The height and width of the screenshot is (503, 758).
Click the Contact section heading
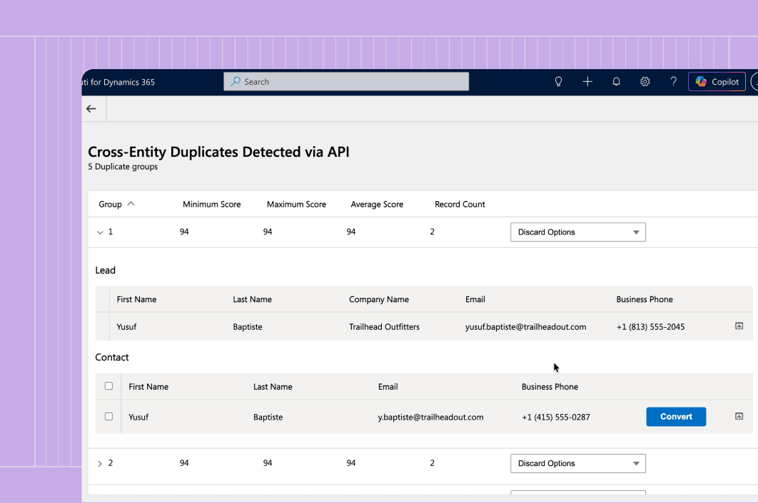pos(111,357)
